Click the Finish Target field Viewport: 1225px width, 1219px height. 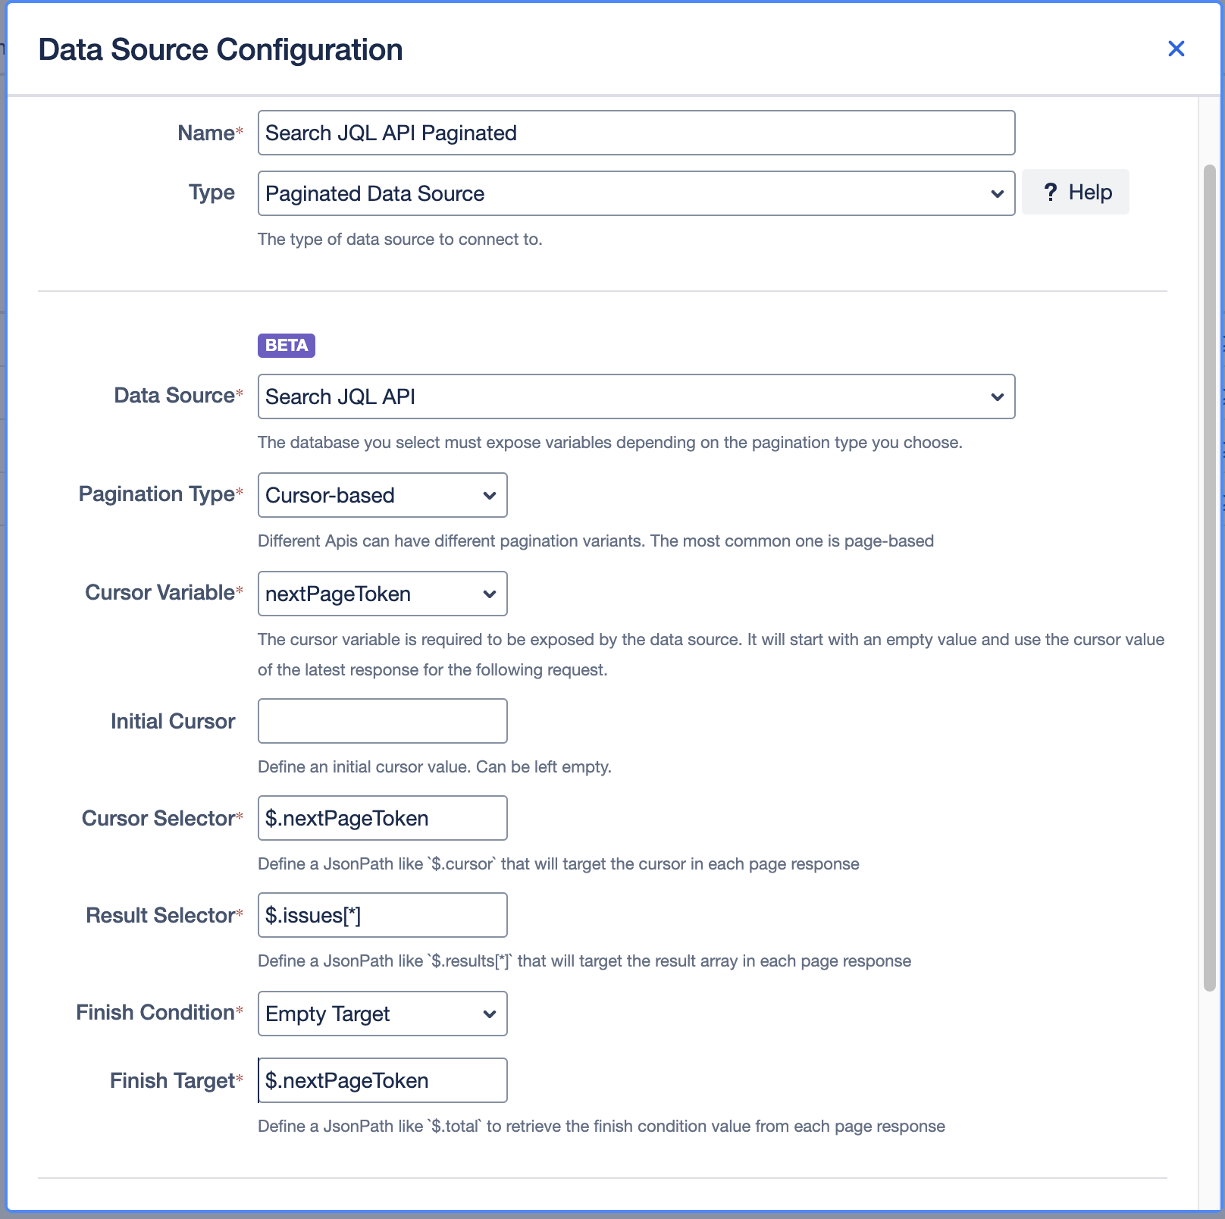coord(382,1080)
